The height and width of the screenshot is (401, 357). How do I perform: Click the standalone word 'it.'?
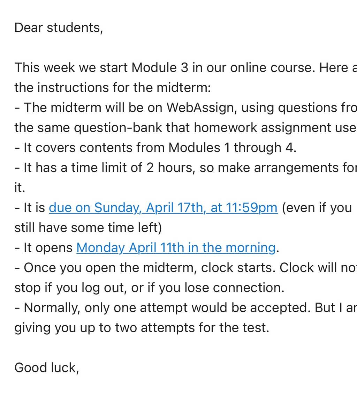[20, 188]
